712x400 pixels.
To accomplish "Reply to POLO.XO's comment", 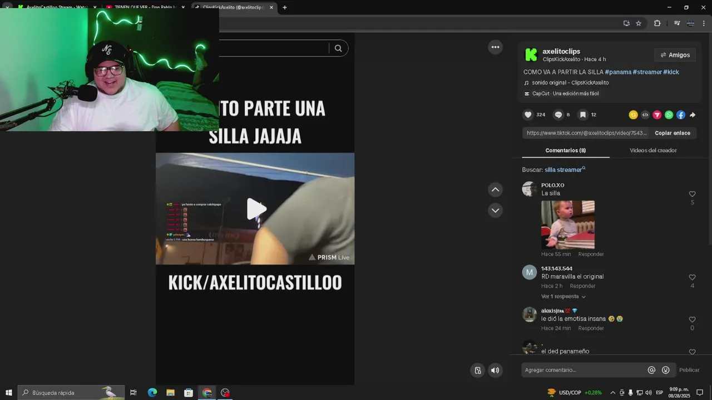I will tap(591, 254).
